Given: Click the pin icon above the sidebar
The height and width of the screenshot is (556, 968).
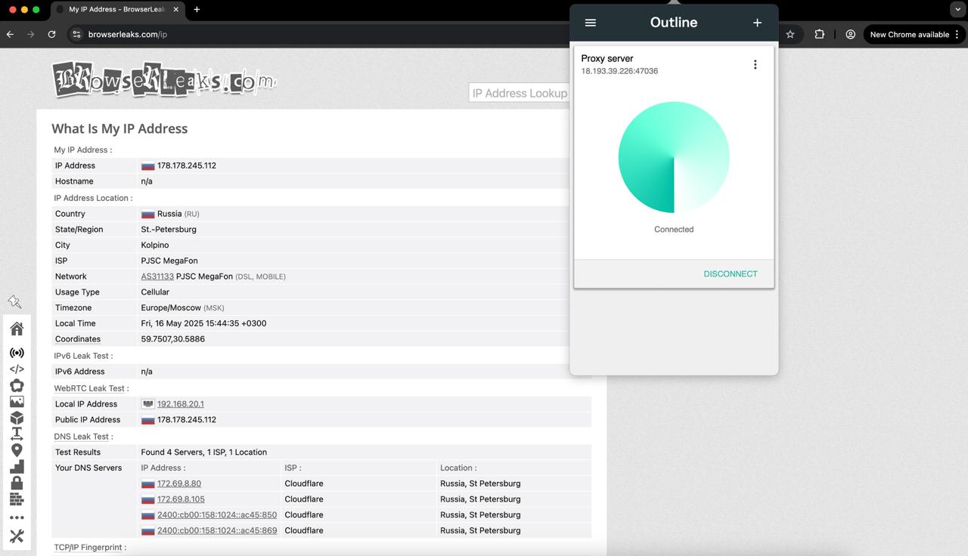Looking at the screenshot, I should coord(14,302).
